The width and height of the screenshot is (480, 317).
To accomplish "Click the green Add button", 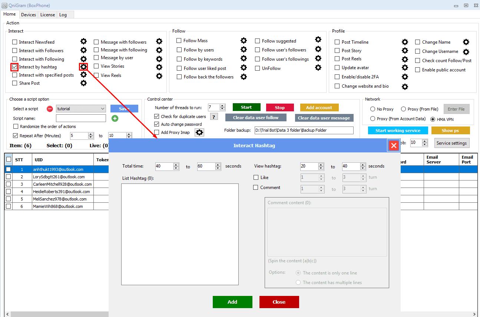I will click(232, 302).
